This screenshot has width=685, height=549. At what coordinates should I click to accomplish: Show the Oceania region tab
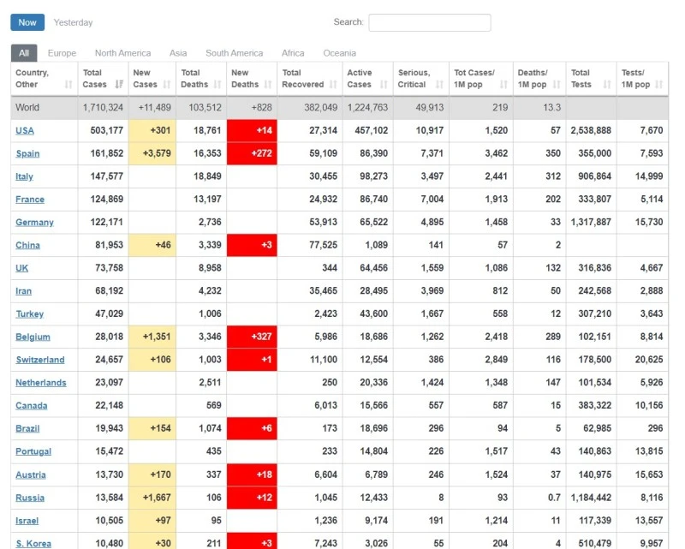pyautogui.click(x=339, y=53)
